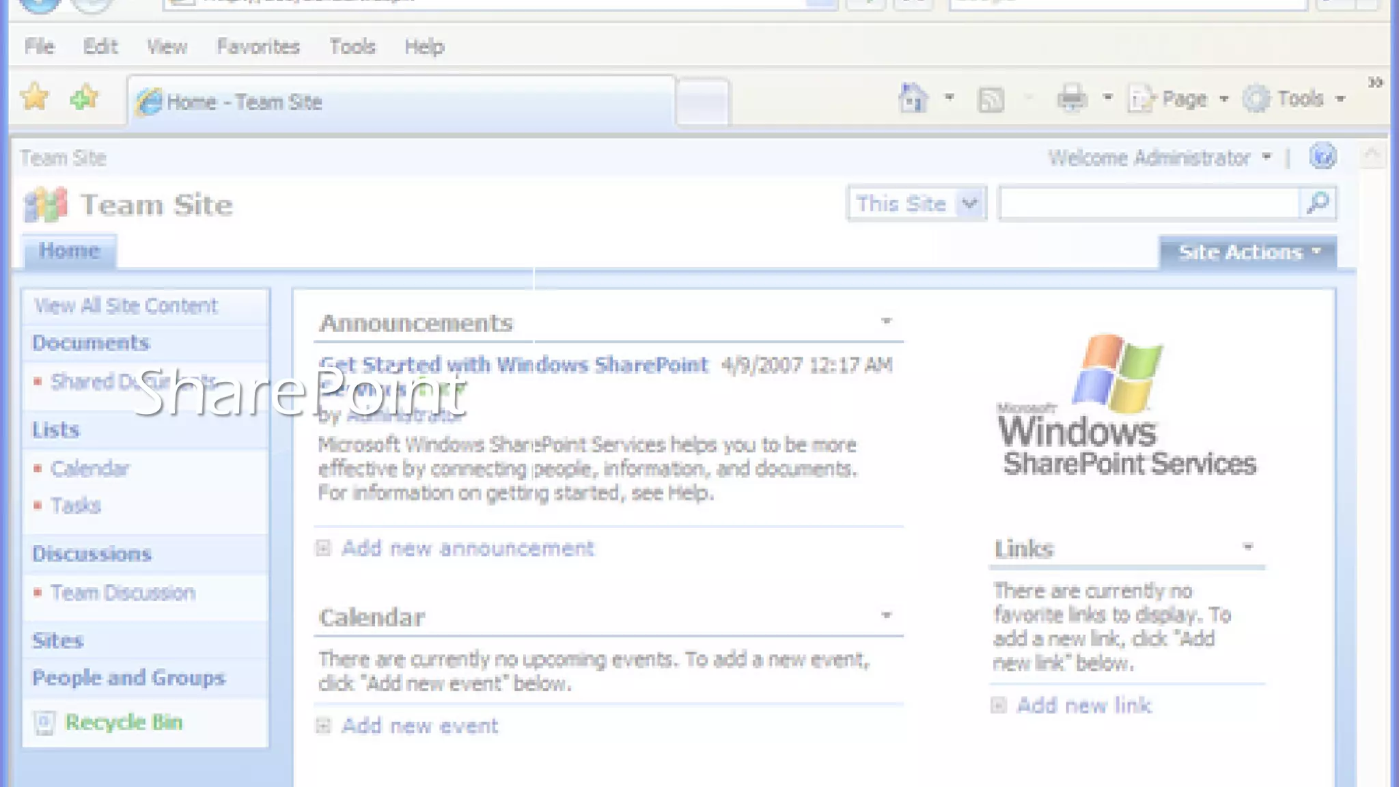Open the browser Tools toolbar button
Image resolution: width=1399 pixels, height=787 pixels.
[1294, 99]
